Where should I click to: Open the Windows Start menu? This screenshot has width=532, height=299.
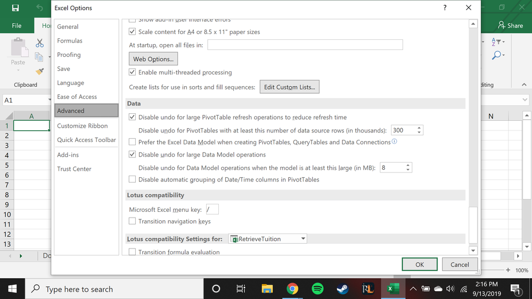[x=13, y=289]
